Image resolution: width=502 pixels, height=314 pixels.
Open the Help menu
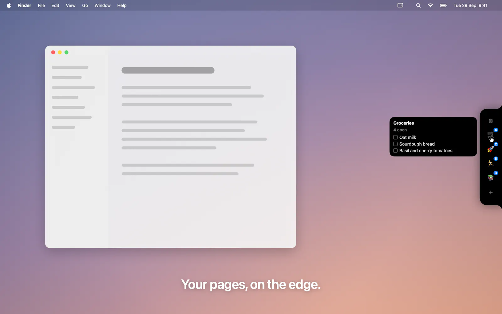pyautogui.click(x=122, y=5)
